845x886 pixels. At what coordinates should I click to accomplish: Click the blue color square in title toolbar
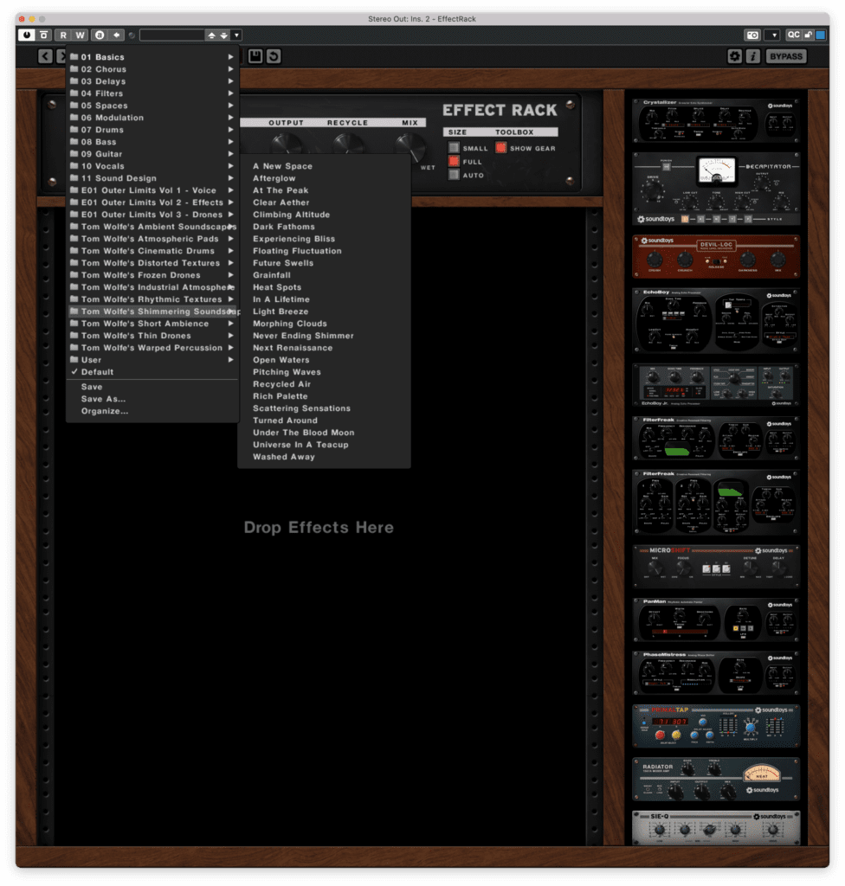tap(821, 35)
